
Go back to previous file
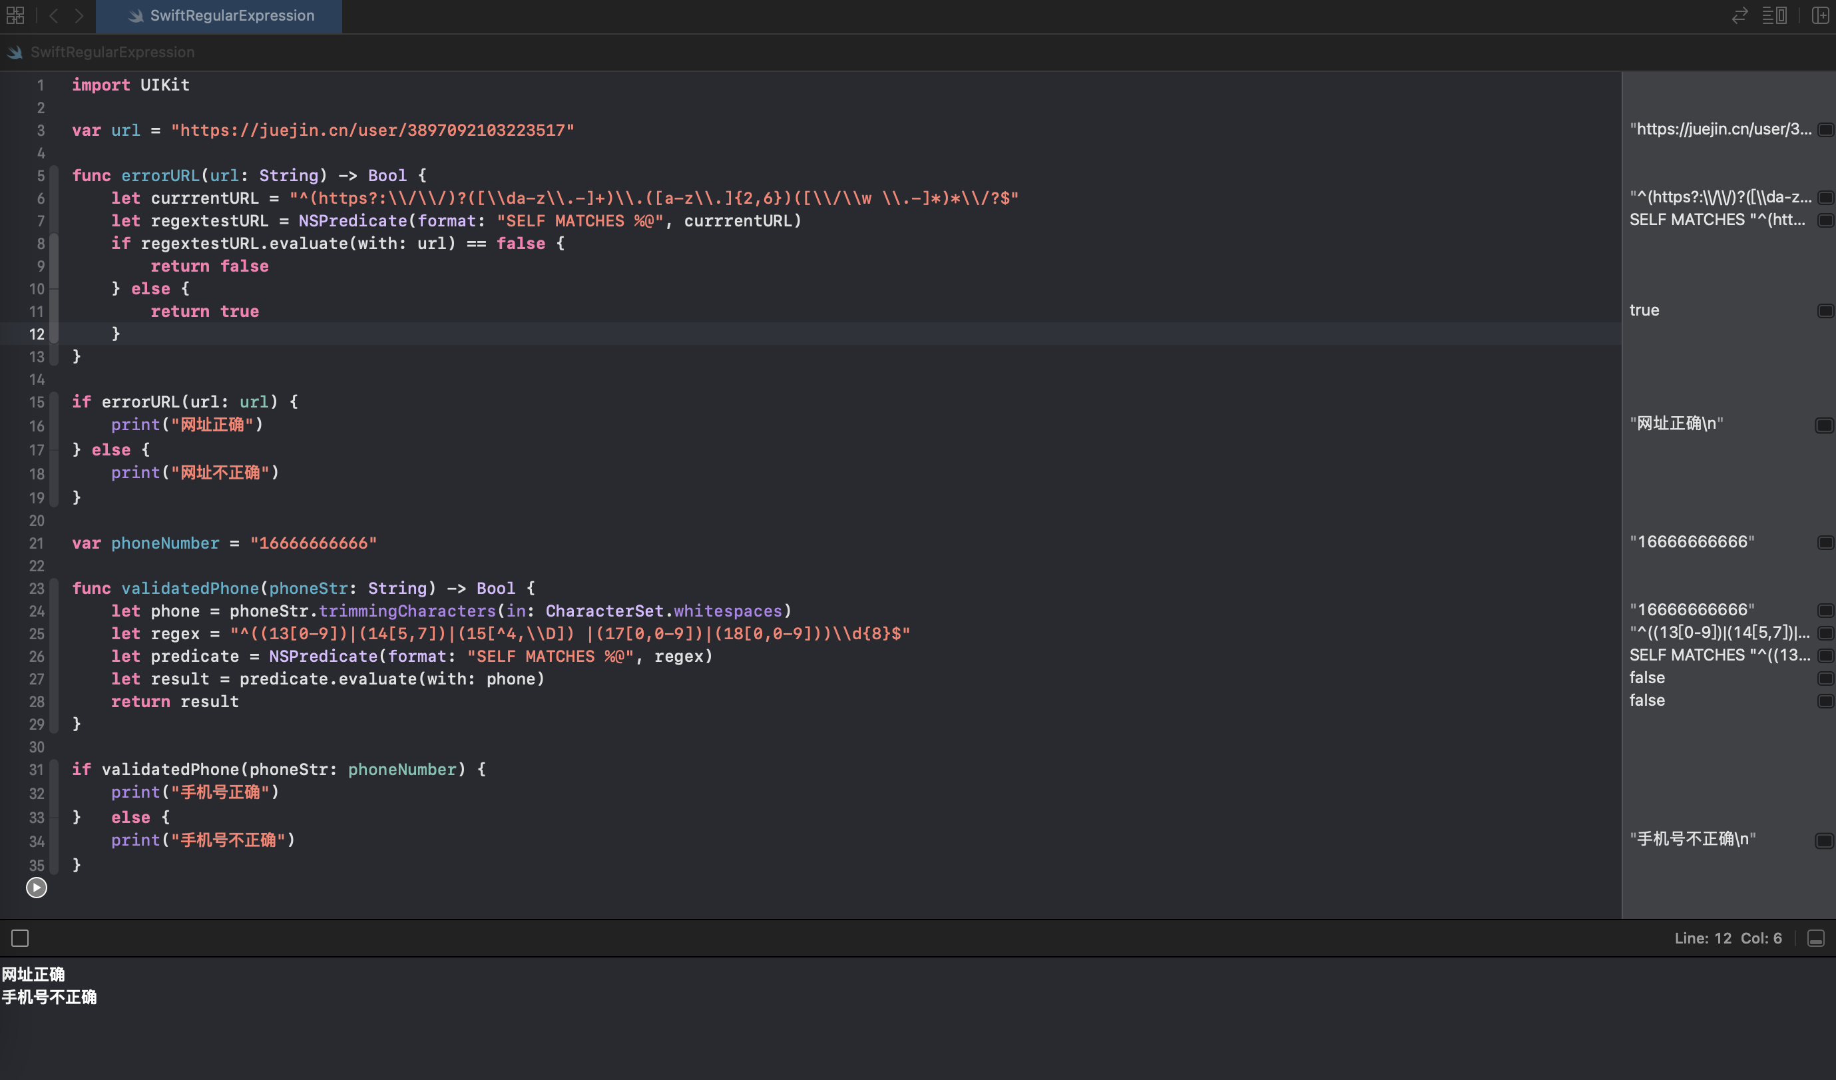coord(54,15)
